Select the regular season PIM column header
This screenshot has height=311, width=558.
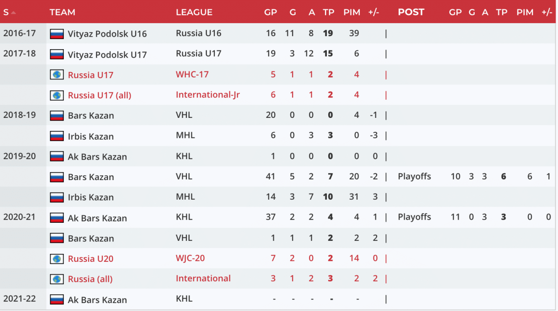[x=352, y=13]
